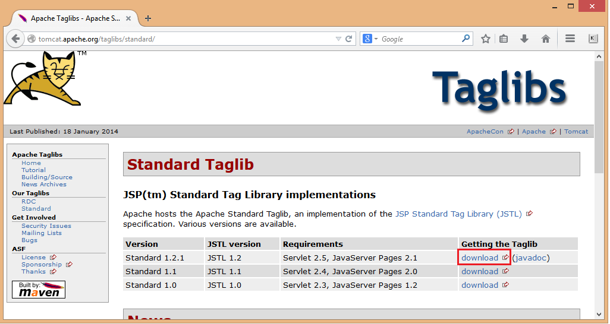Image resolution: width=610 pixels, height=324 pixels.
Task: Maximize the browser window
Action: pyautogui.click(x=571, y=6)
